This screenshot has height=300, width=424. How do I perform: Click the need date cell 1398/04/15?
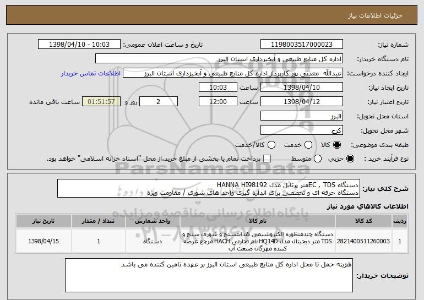point(44,241)
